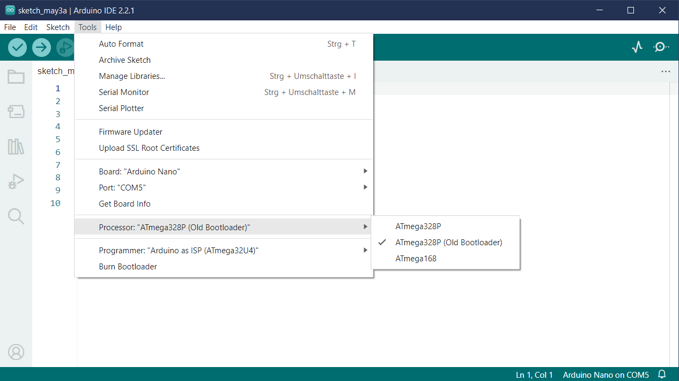
Task: Click Burn Bootloader entry
Action: (224, 267)
